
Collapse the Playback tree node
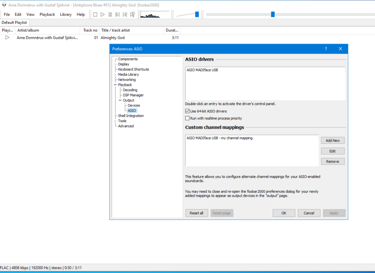coord(115,85)
